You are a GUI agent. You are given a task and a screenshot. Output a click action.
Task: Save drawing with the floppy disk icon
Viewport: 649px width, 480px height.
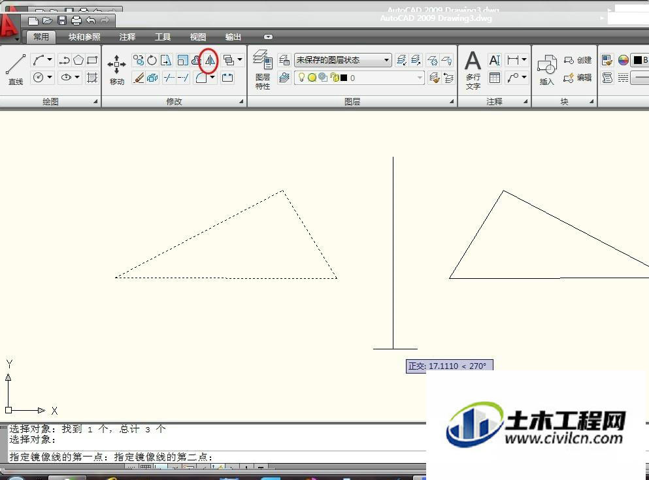pyautogui.click(x=62, y=21)
